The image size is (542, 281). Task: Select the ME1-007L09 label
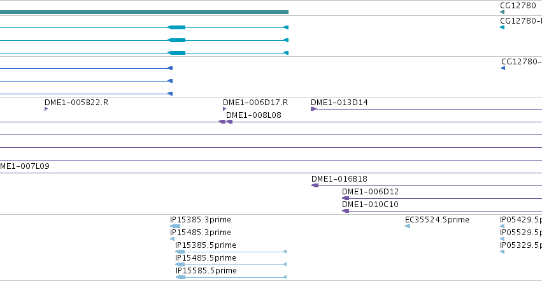25,166
